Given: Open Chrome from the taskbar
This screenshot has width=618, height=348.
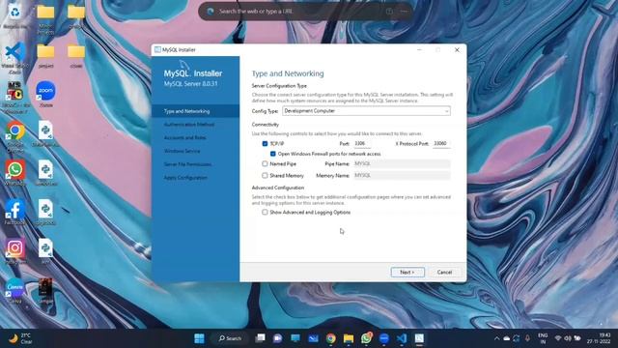Looking at the screenshot, I should (330, 338).
